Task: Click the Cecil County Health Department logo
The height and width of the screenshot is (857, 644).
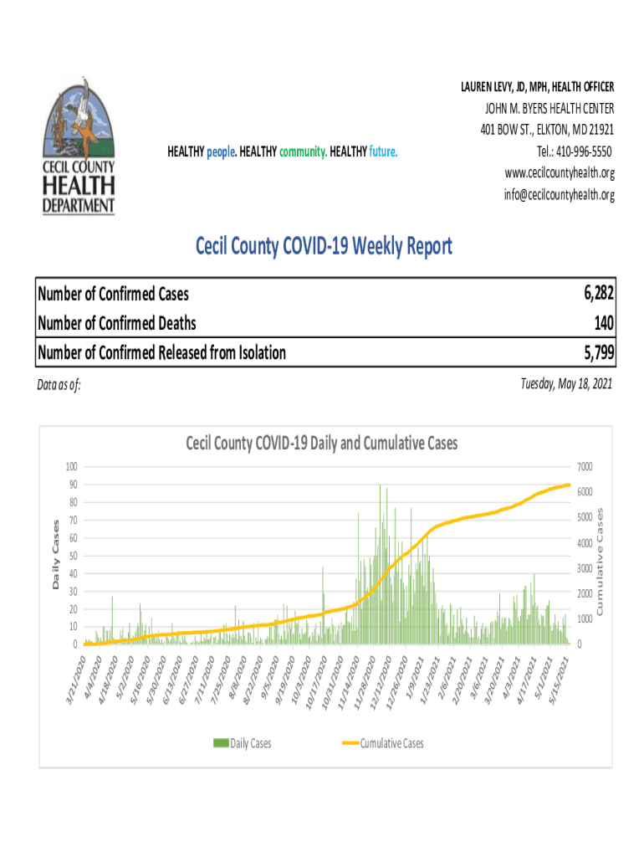Action: tap(79, 146)
